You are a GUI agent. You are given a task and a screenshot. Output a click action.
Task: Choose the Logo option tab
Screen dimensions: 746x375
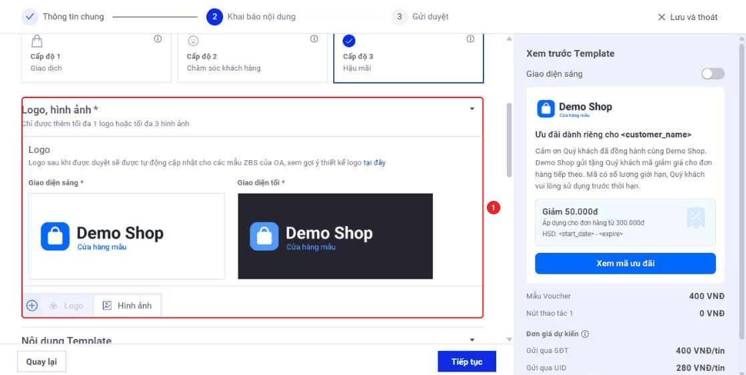coord(67,306)
